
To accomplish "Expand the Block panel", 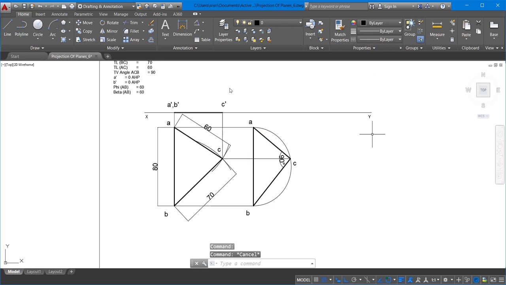I will (x=316, y=48).
